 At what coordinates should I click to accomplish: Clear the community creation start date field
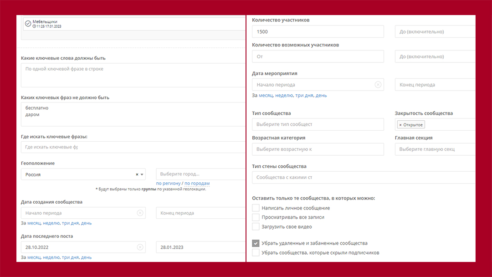140,213
